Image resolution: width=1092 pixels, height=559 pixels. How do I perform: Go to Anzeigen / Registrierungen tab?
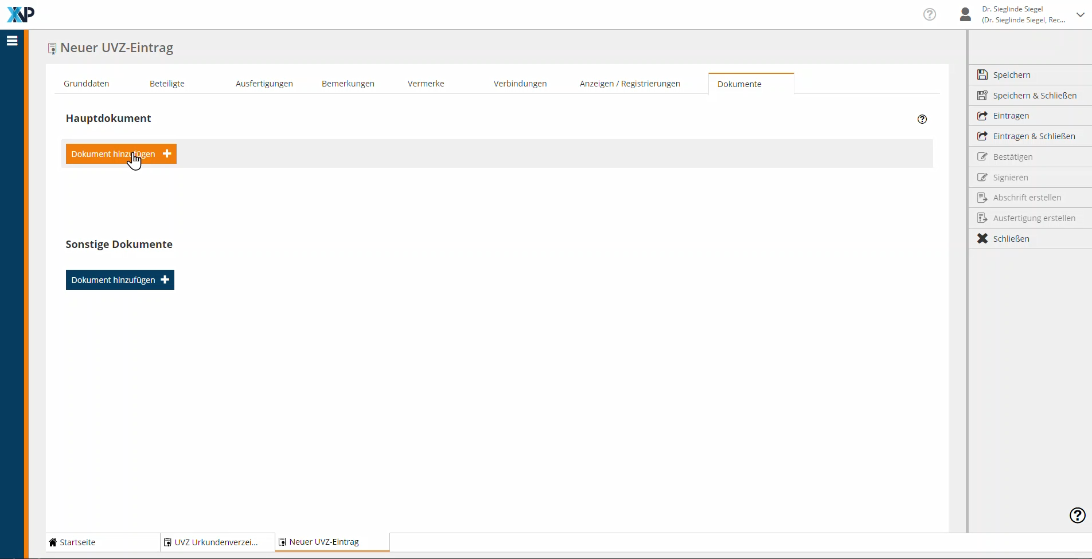630,84
